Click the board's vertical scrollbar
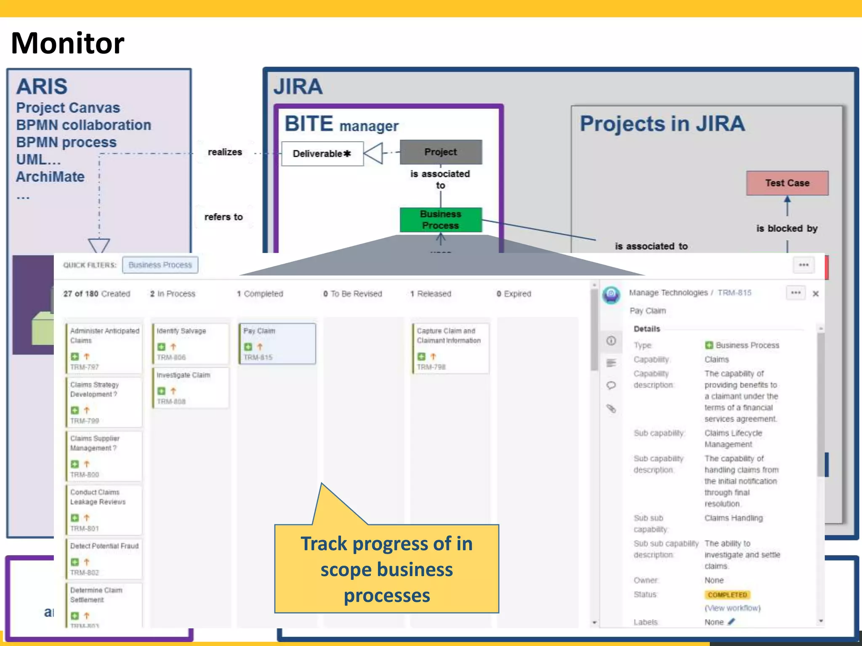862x646 pixels. 594,331
